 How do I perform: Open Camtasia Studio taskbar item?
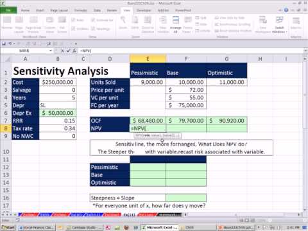coord(85,227)
